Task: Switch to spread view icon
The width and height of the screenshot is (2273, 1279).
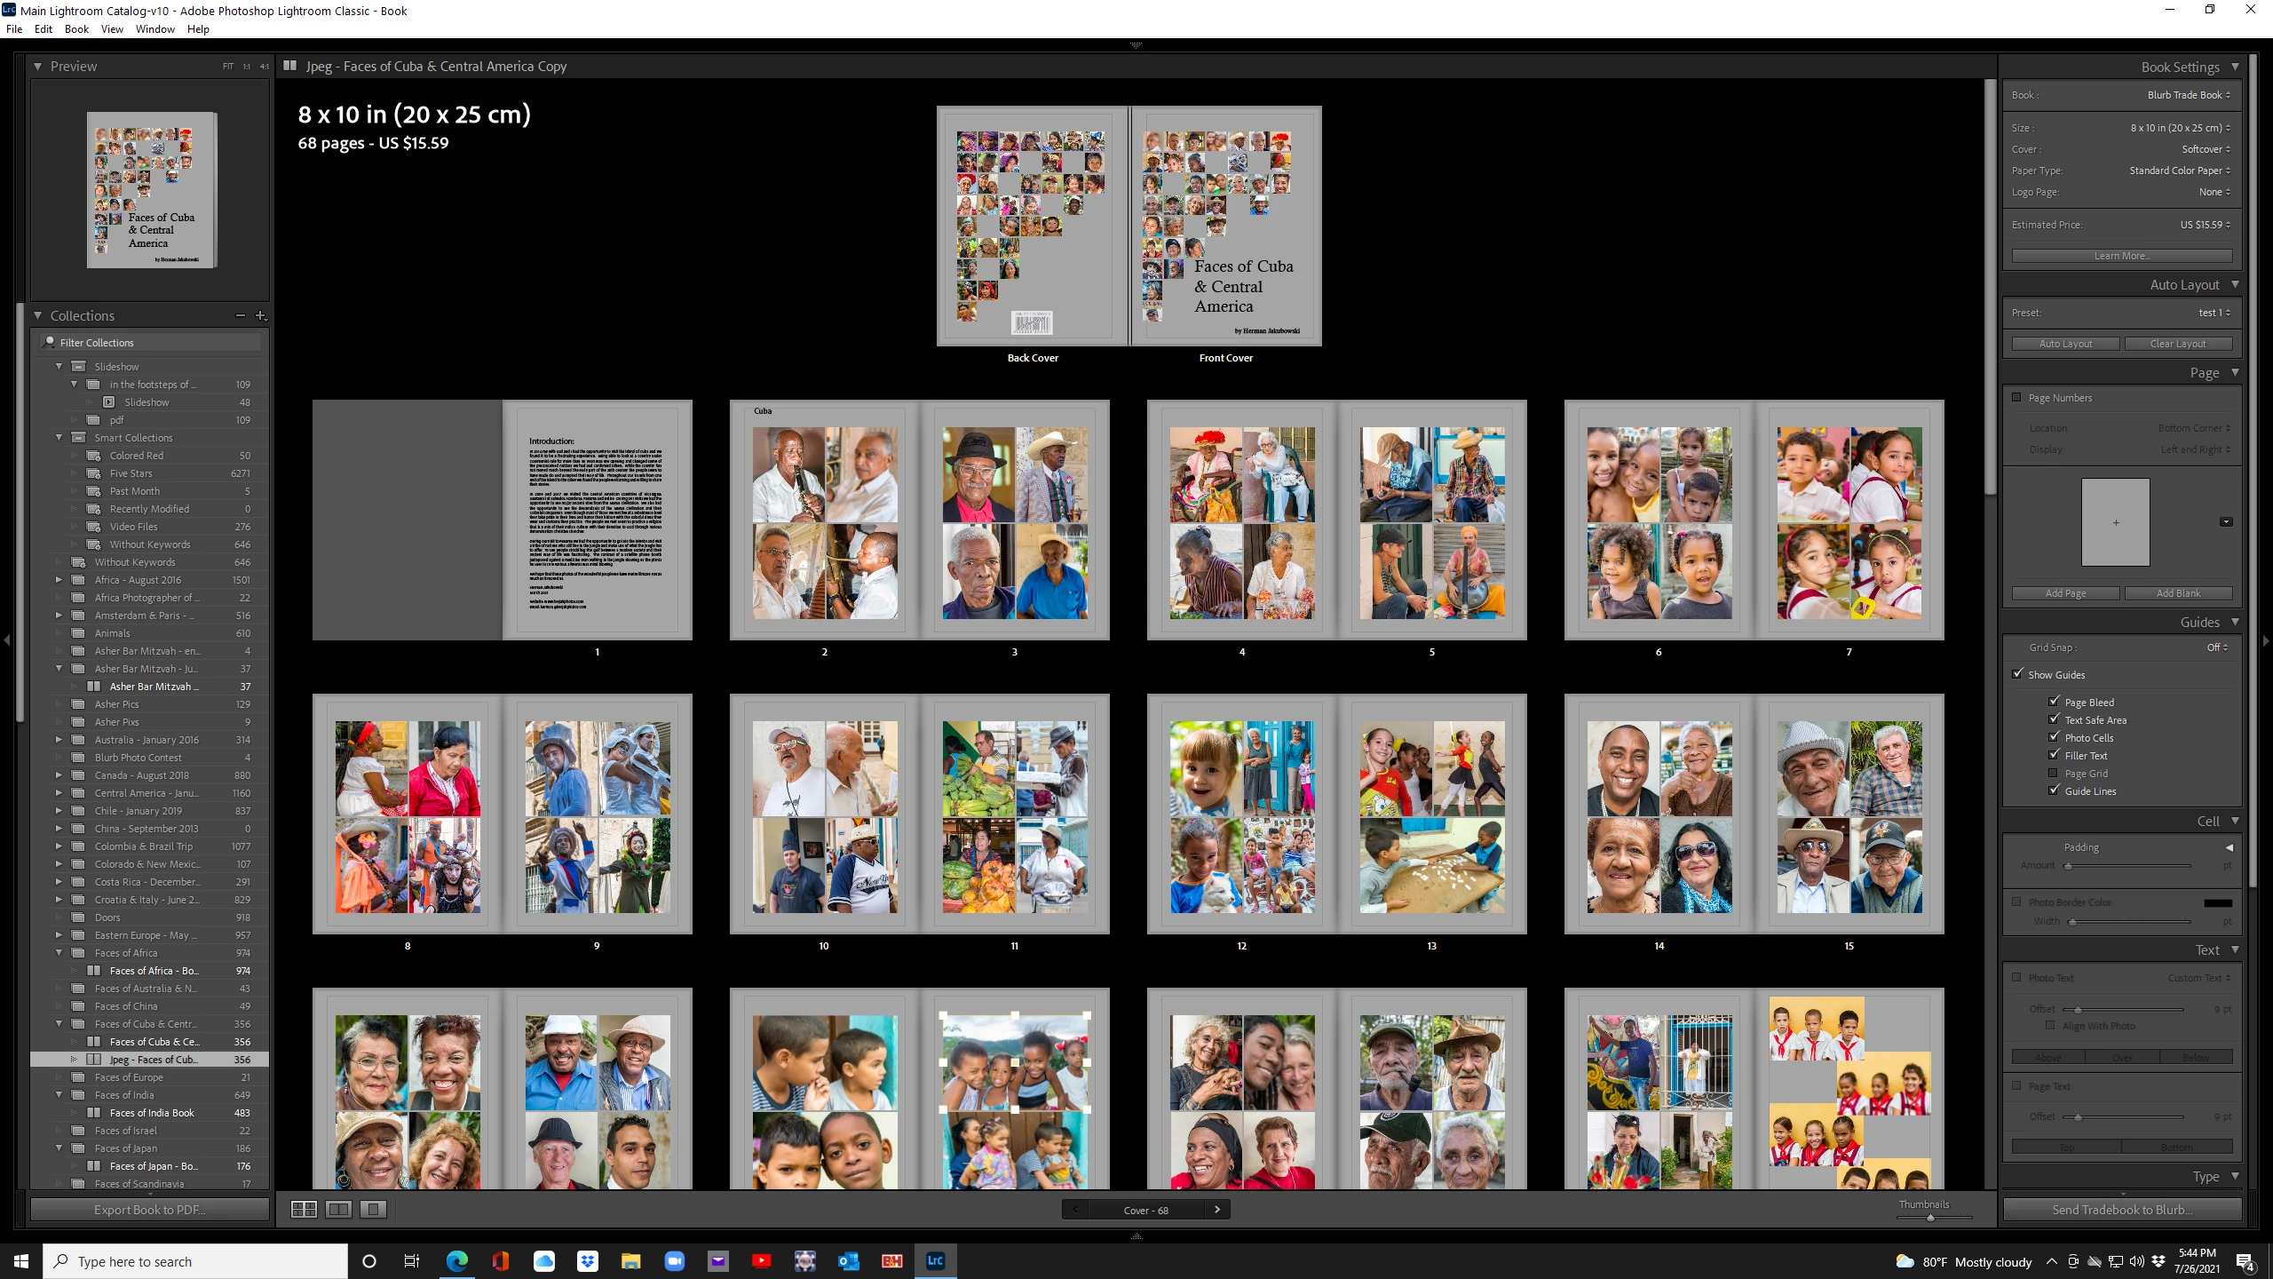Action: click(x=338, y=1209)
